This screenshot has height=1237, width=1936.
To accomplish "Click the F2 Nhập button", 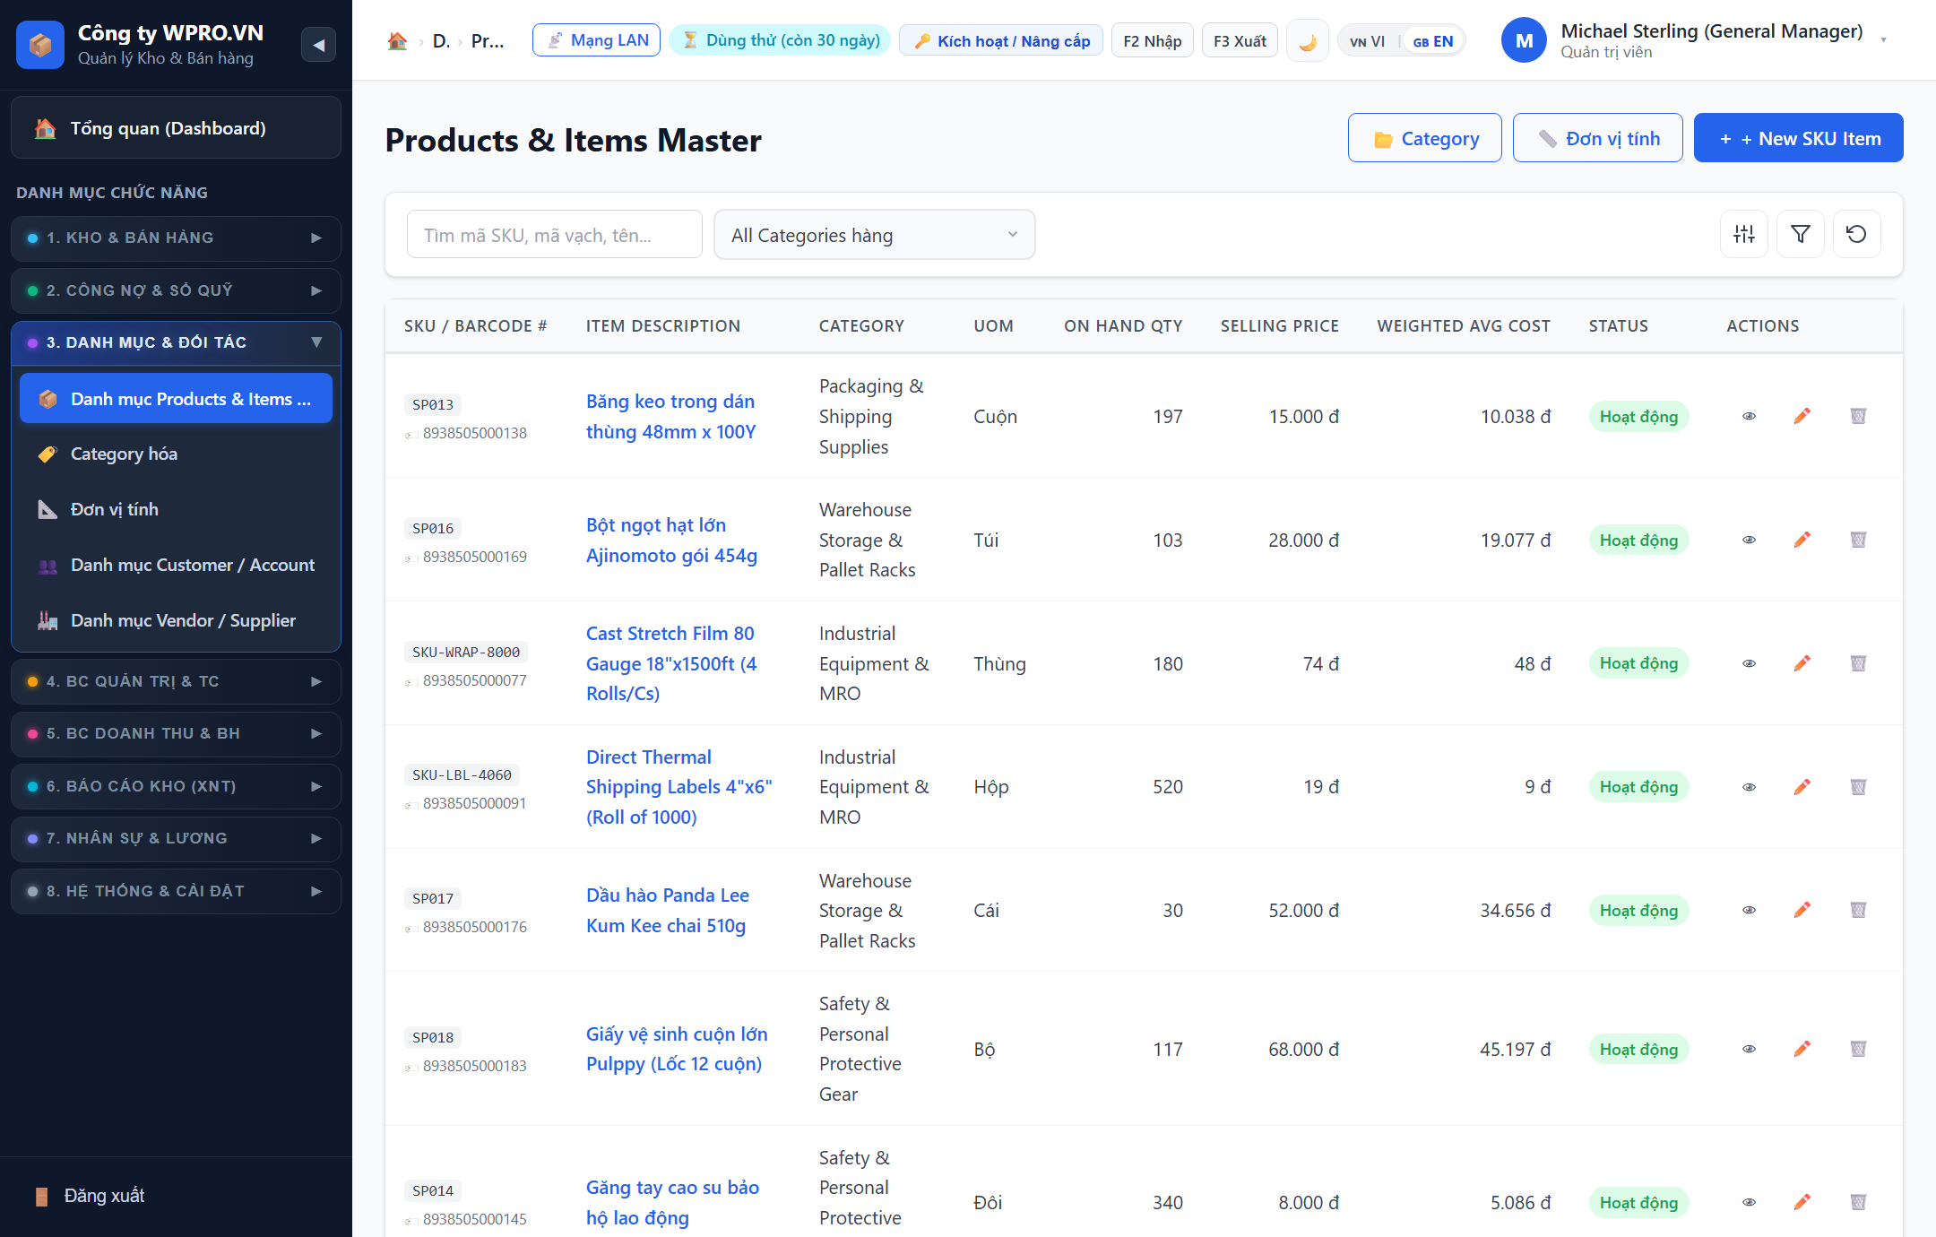I will (x=1152, y=41).
